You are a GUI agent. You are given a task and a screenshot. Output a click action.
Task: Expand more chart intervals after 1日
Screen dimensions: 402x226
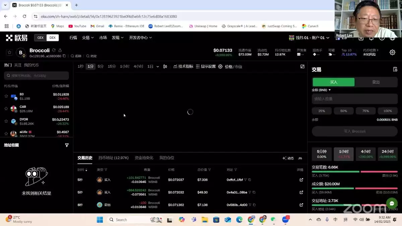[x=157, y=67]
